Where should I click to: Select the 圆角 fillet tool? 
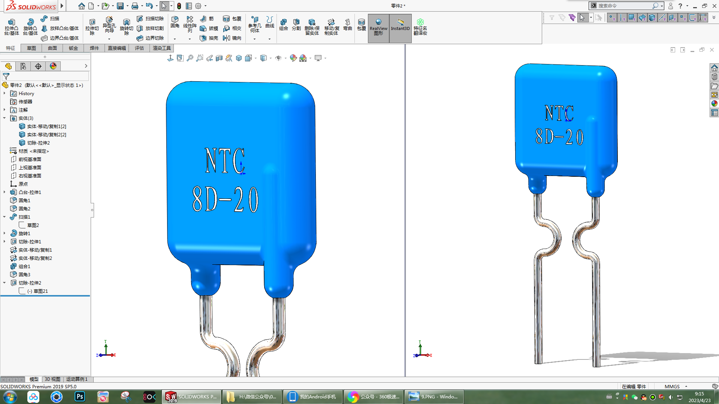coord(175,22)
